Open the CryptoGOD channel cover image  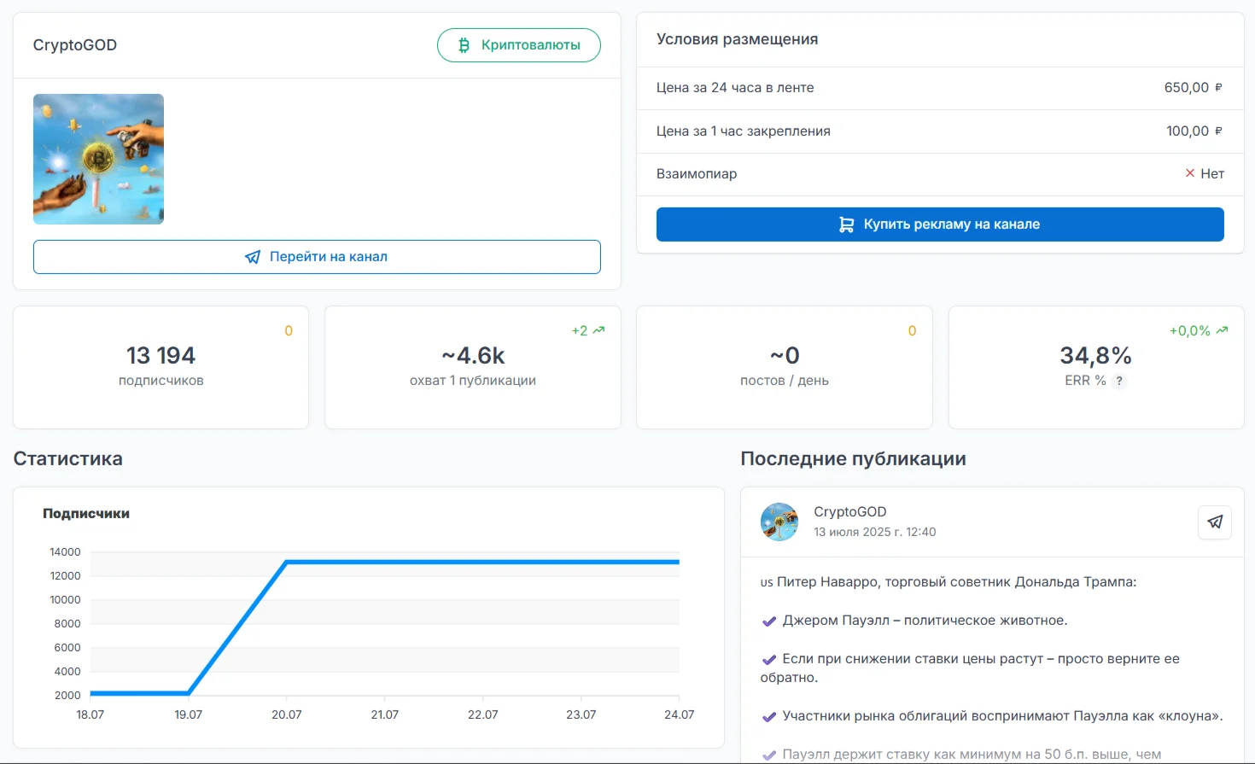coord(98,159)
